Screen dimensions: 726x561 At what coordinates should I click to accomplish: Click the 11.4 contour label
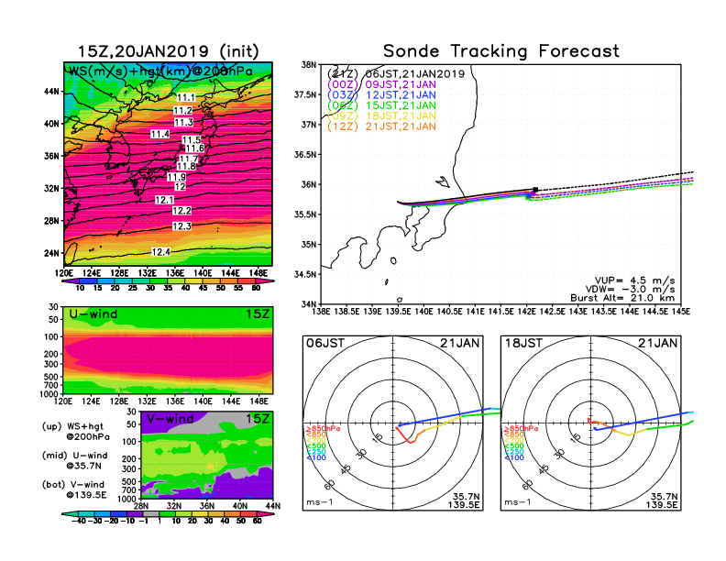160,134
